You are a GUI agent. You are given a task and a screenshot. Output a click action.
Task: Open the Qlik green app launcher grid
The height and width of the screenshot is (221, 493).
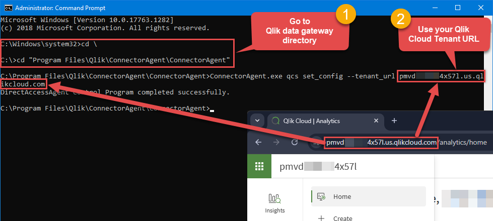[x=259, y=167]
